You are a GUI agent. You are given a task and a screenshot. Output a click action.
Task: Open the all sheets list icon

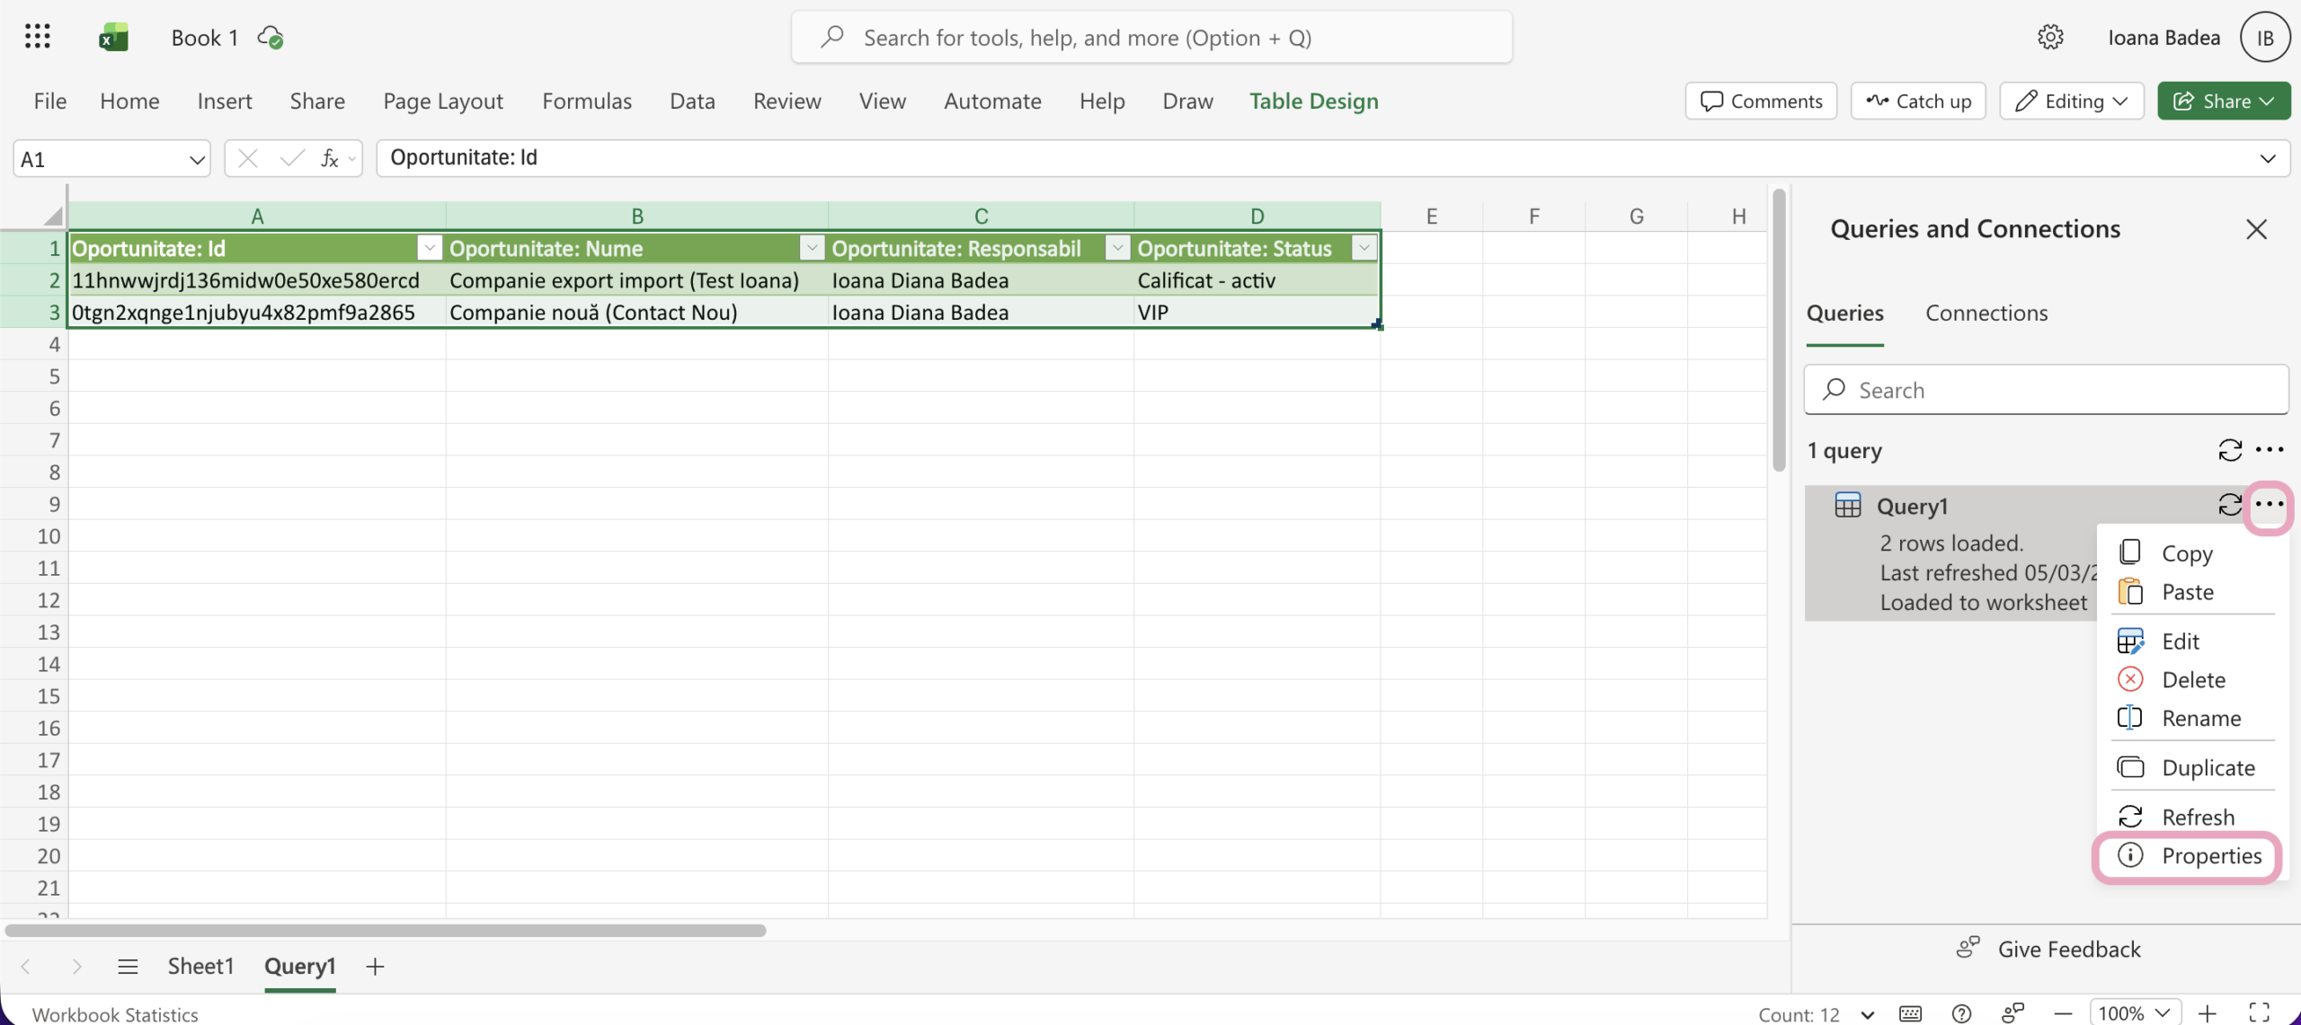tap(128, 966)
